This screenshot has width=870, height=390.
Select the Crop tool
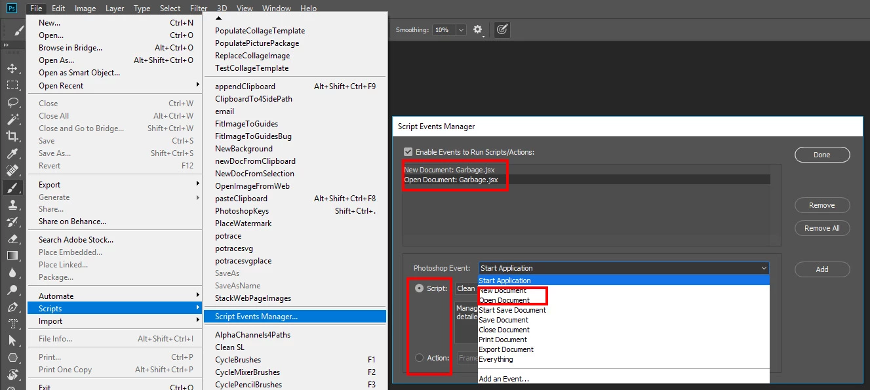[x=12, y=136]
